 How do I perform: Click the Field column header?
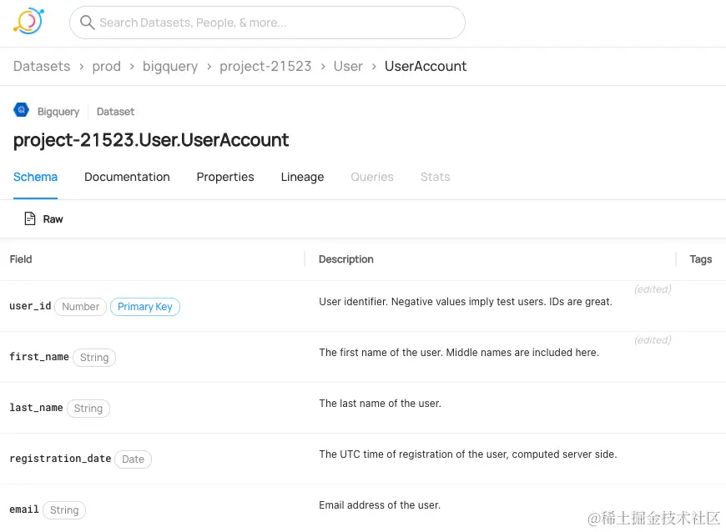pyautogui.click(x=21, y=259)
